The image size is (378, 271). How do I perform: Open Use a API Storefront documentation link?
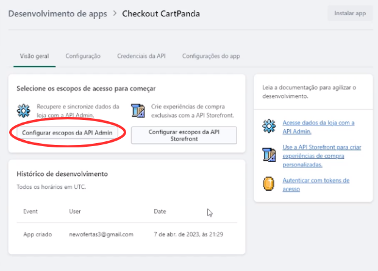tap(322, 156)
